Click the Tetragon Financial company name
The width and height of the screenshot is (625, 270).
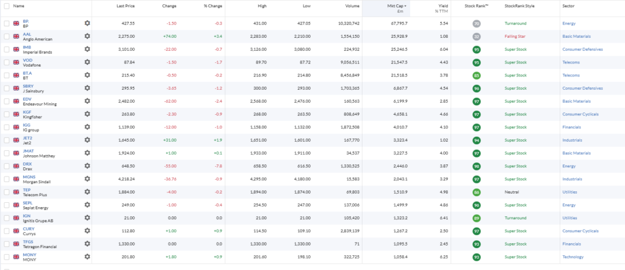pos(40,247)
